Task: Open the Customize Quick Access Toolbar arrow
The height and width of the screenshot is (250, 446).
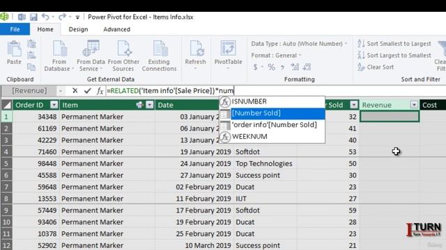Action: [77, 17]
